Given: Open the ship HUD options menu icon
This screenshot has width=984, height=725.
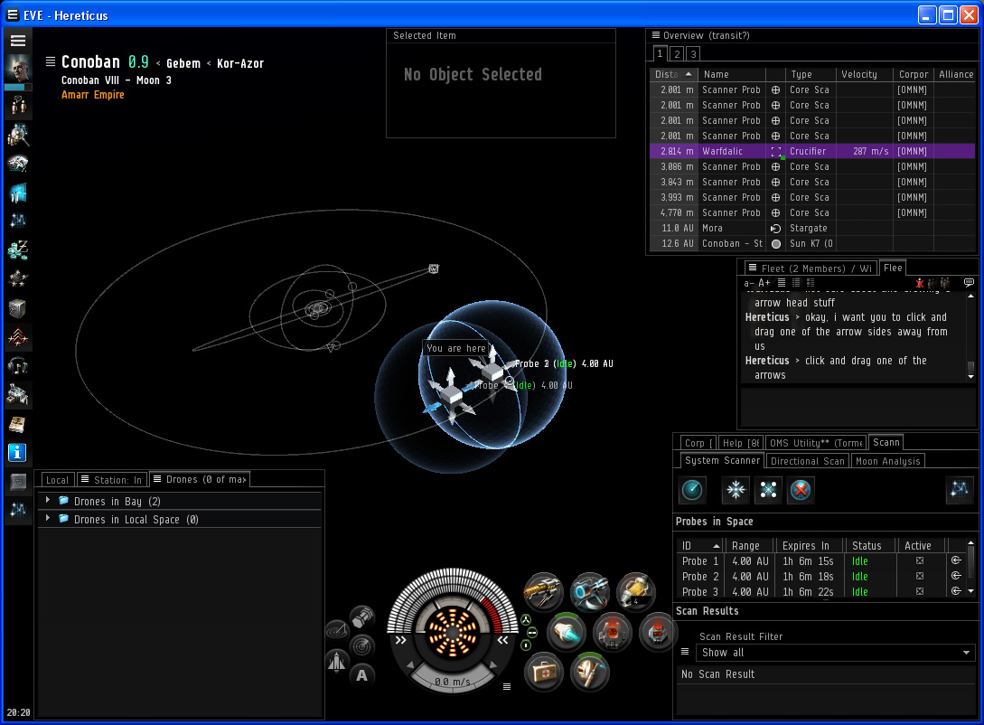Looking at the screenshot, I should click(x=506, y=687).
